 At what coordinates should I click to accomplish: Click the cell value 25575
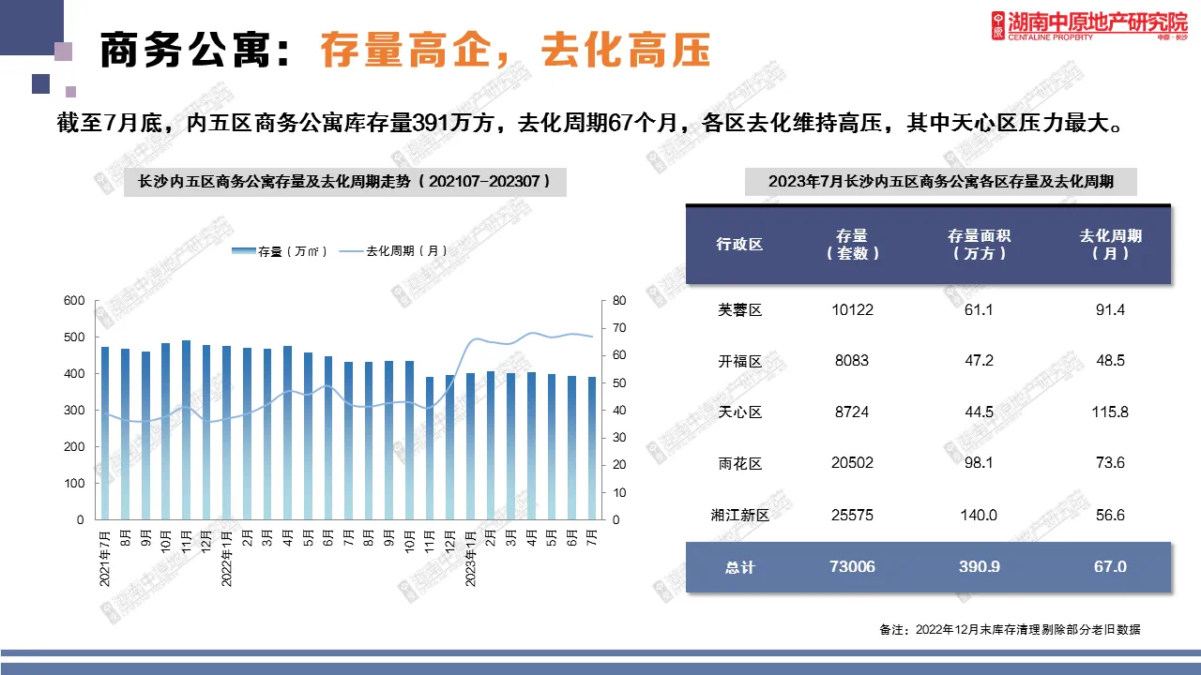pyautogui.click(x=853, y=515)
